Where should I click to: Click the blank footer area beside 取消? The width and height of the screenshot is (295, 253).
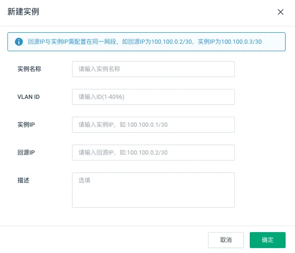point(103,240)
